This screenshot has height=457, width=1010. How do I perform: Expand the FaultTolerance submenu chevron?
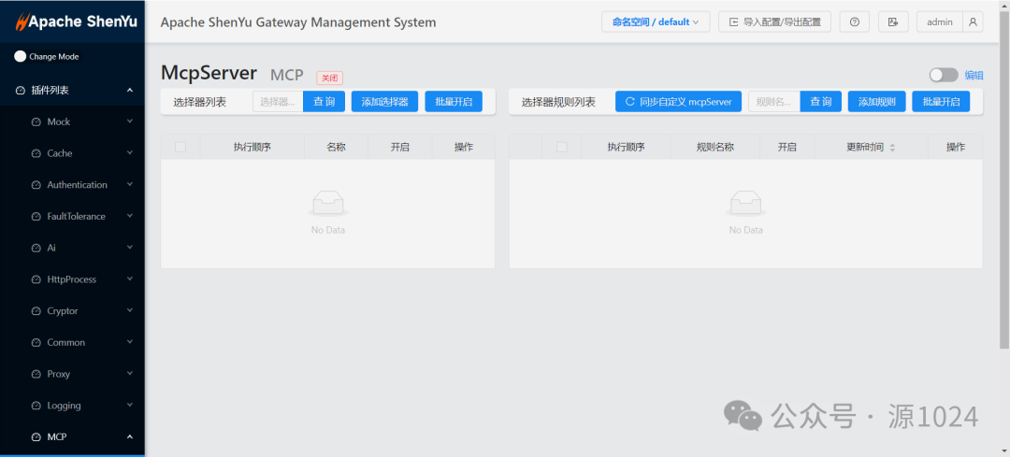pos(129,216)
